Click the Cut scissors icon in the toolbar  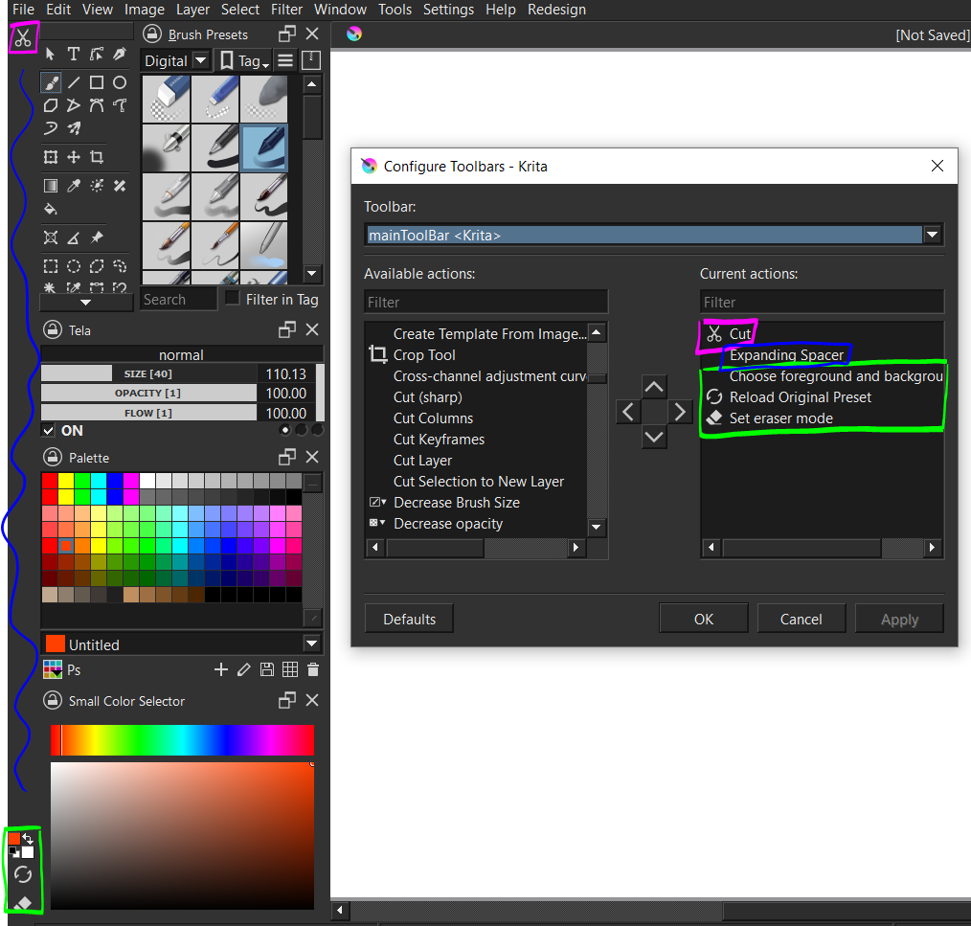(23, 39)
